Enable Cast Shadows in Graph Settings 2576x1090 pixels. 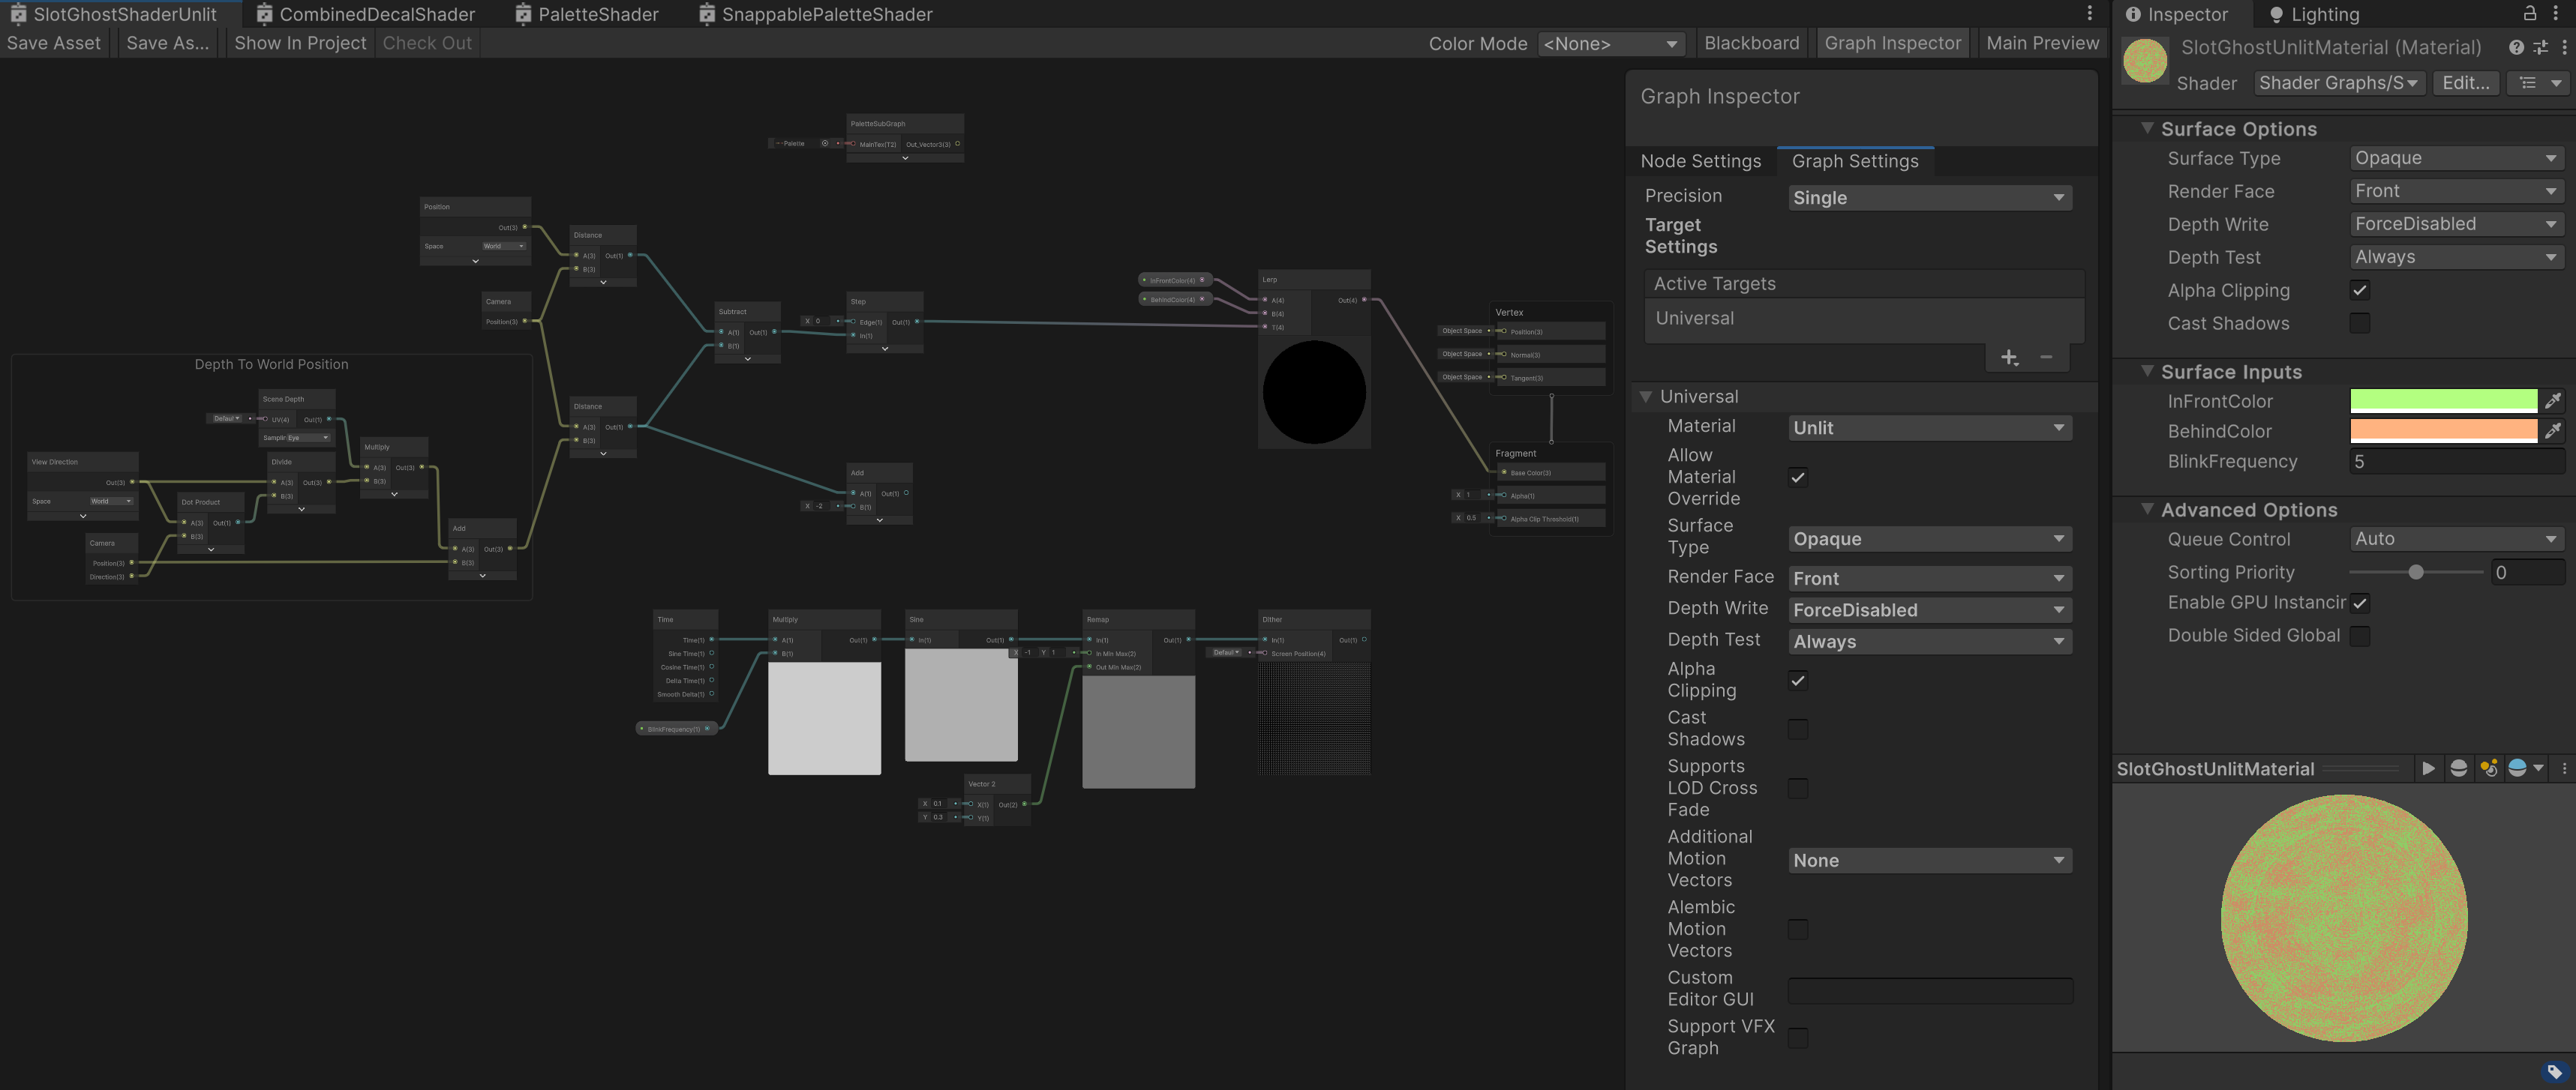tap(1798, 729)
